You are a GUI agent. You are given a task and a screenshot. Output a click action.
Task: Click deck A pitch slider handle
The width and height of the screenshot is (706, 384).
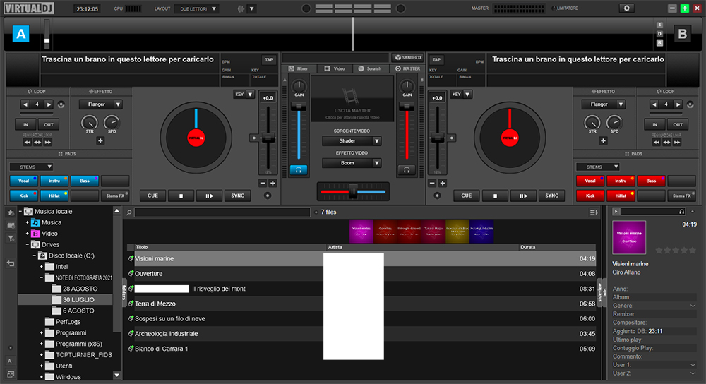(268, 138)
